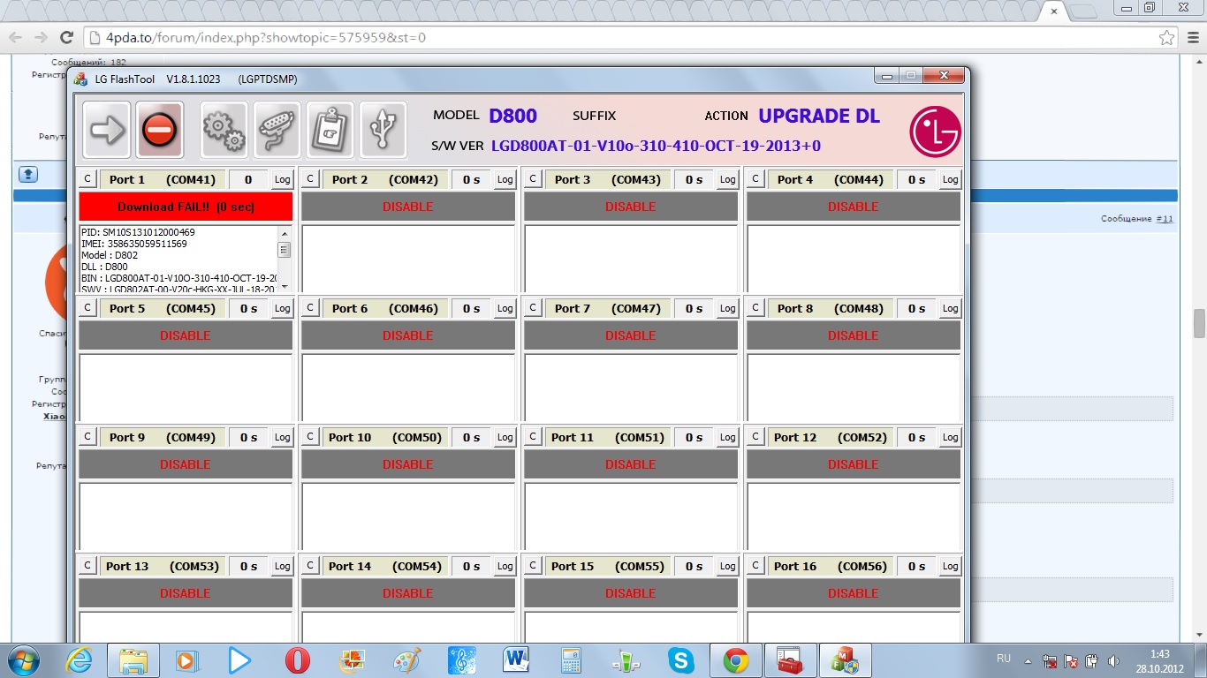Viewport: 1207px width, 678px height.
Task: Click the volume icon in the system tray
Action: [1113, 660]
